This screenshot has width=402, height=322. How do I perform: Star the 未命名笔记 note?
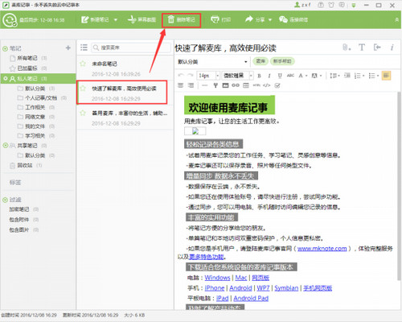[83, 64]
